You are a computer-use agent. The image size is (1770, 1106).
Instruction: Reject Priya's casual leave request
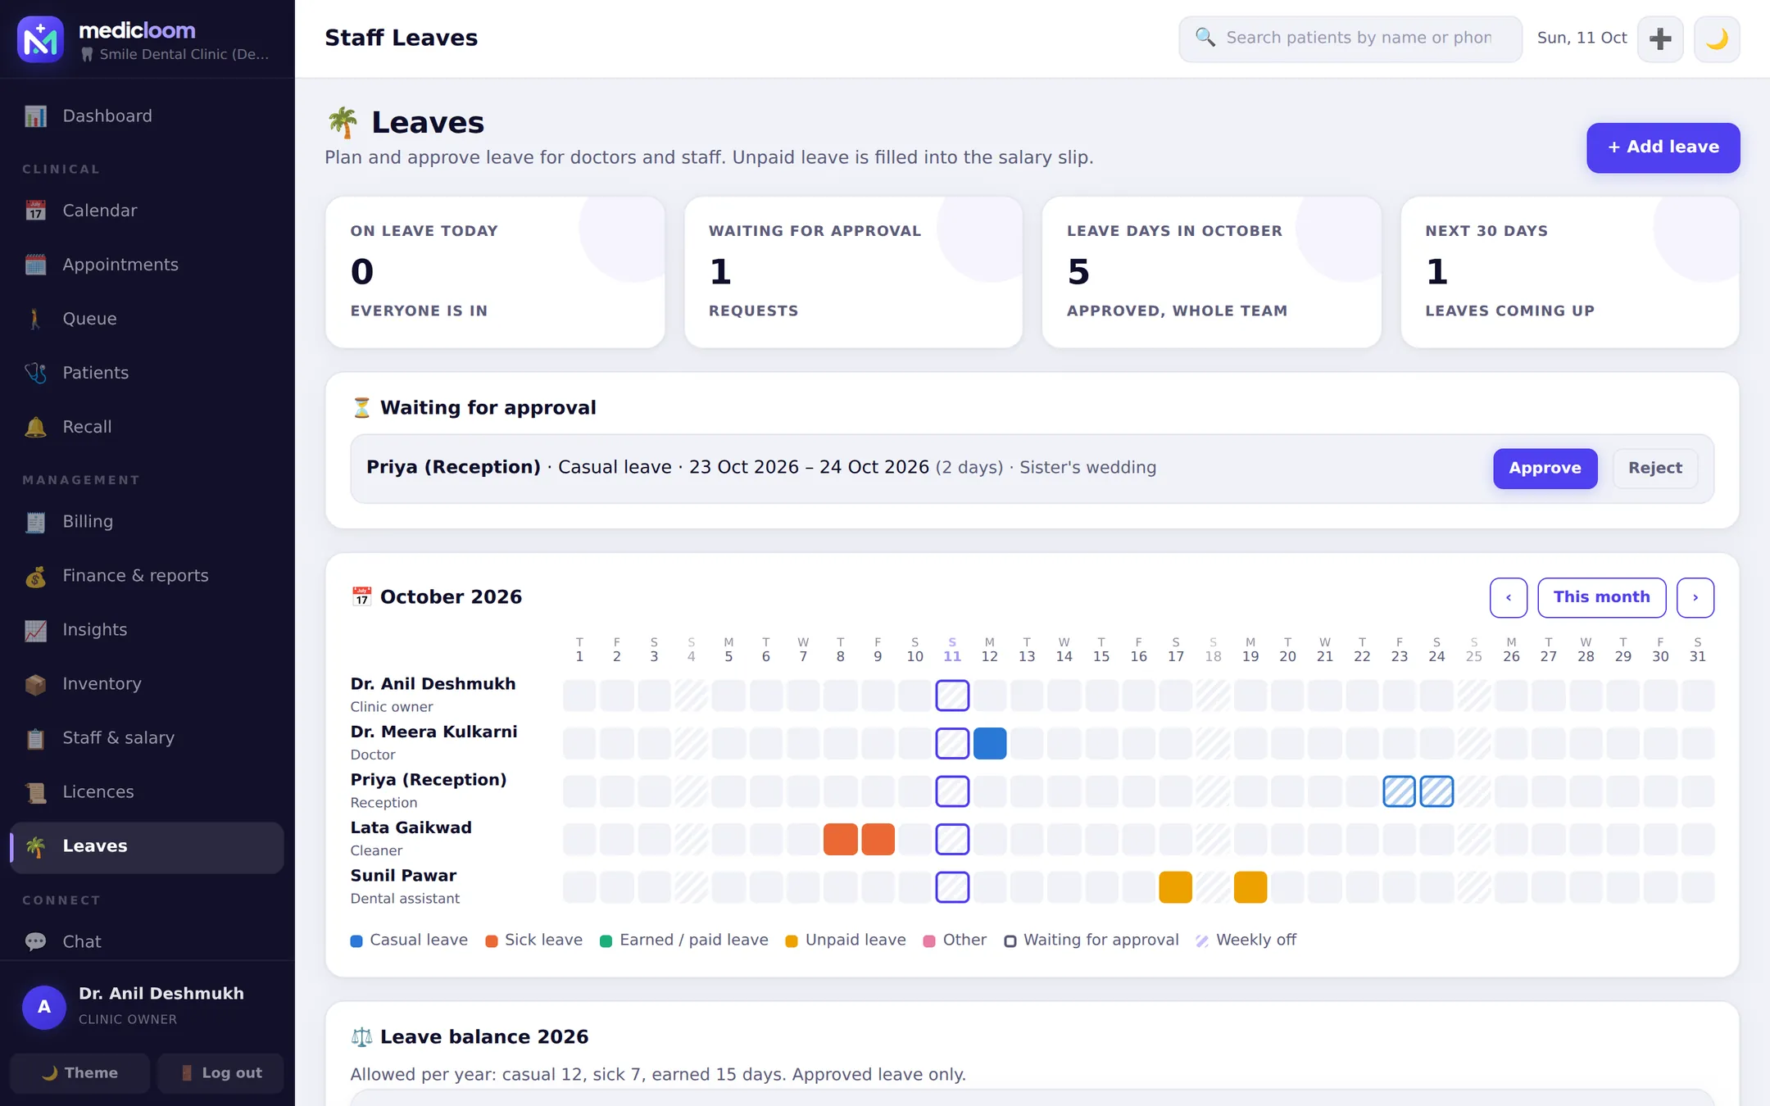point(1654,468)
